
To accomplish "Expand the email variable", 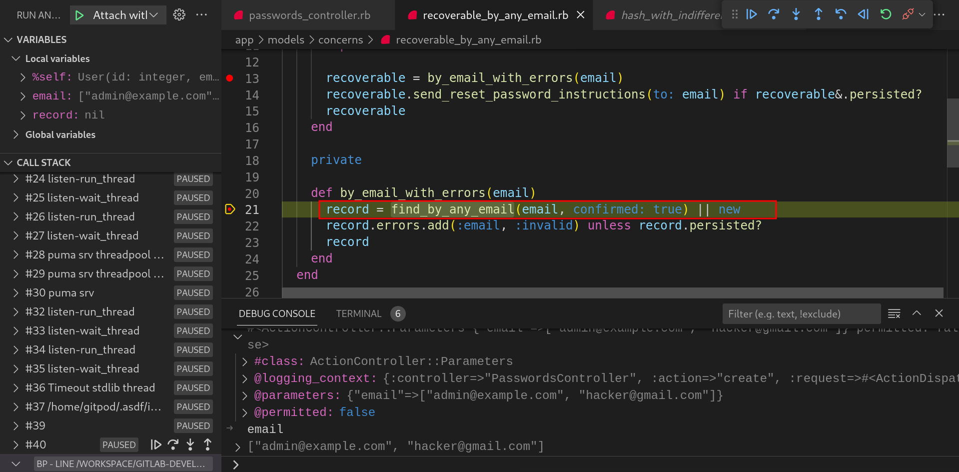I will coord(22,96).
